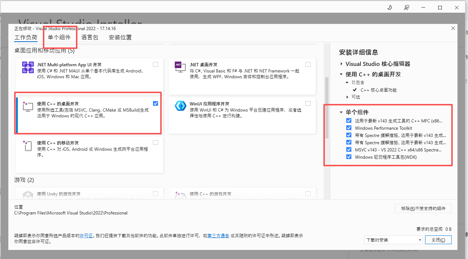Image resolution: width=468 pixels, height=259 pixels.
Task: Uncheck 使用 C++ 的桌面开发 workload
Action: tap(156, 103)
